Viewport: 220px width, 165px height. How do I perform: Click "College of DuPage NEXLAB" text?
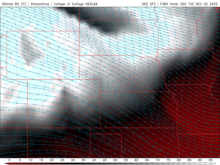click(x=75, y=4)
